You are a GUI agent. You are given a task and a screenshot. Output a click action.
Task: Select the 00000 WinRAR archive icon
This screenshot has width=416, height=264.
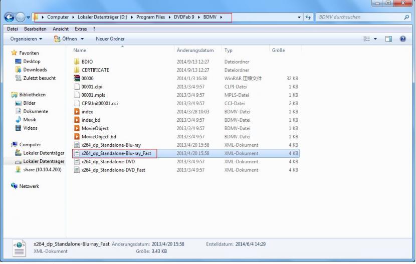pyautogui.click(x=77, y=78)
